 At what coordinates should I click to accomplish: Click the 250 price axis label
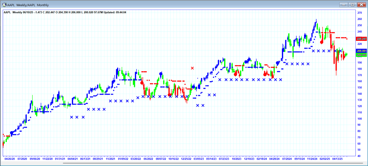[x=360, y=25]
